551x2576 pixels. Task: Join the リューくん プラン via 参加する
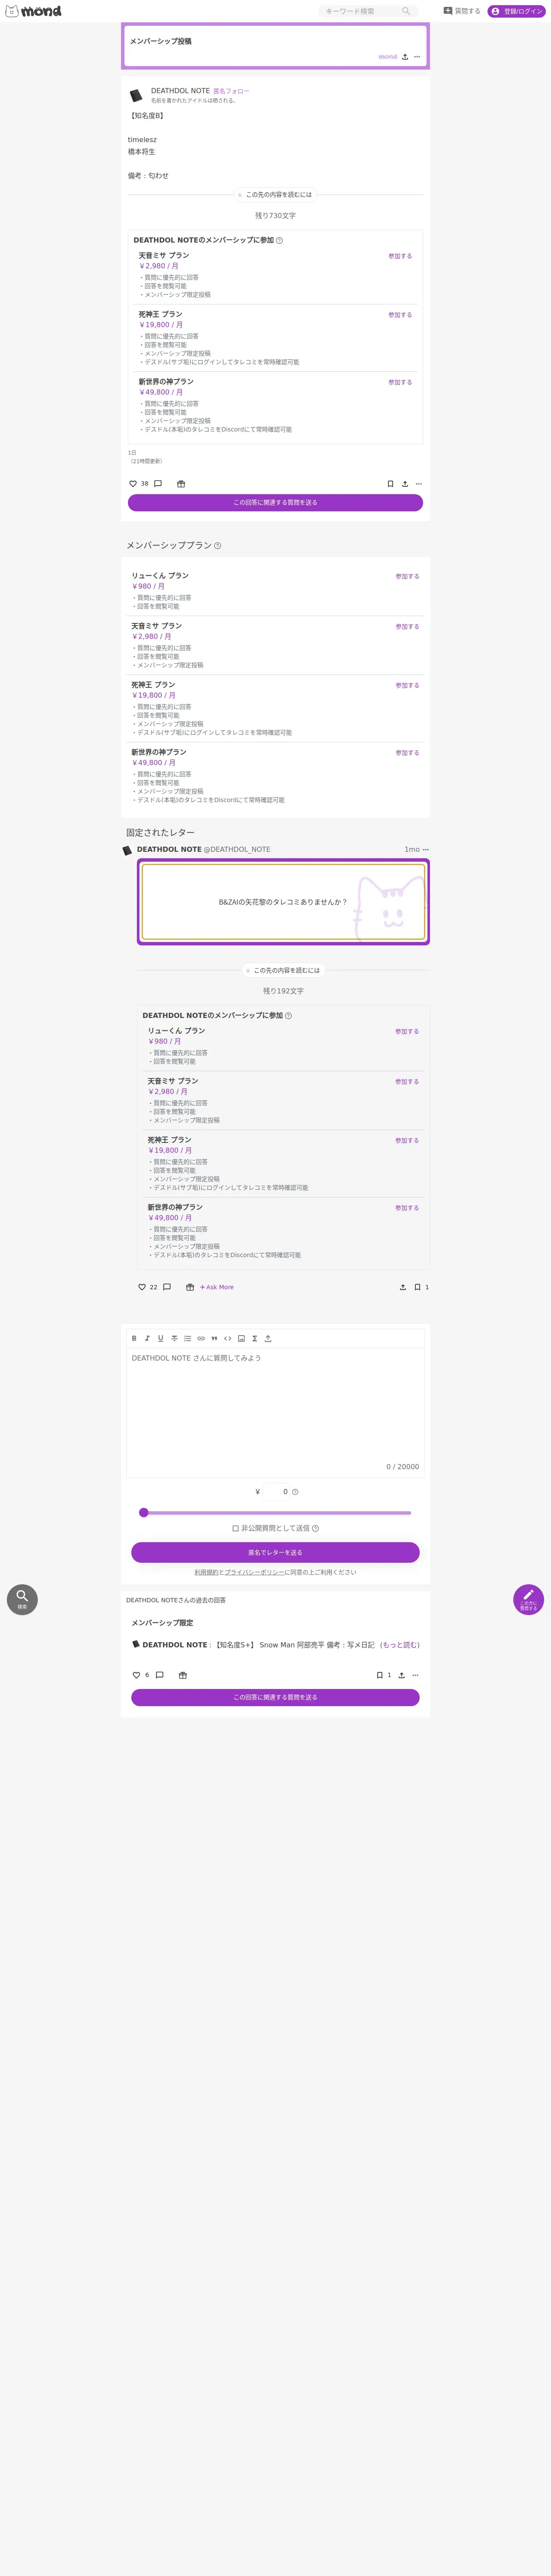point(407,577)
